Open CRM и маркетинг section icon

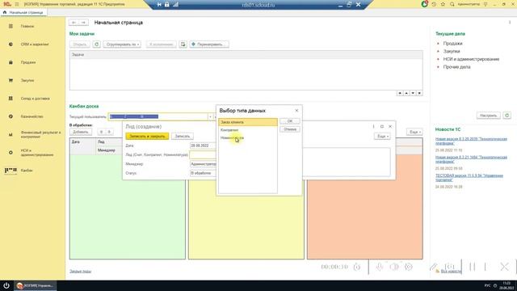(11, 44)
